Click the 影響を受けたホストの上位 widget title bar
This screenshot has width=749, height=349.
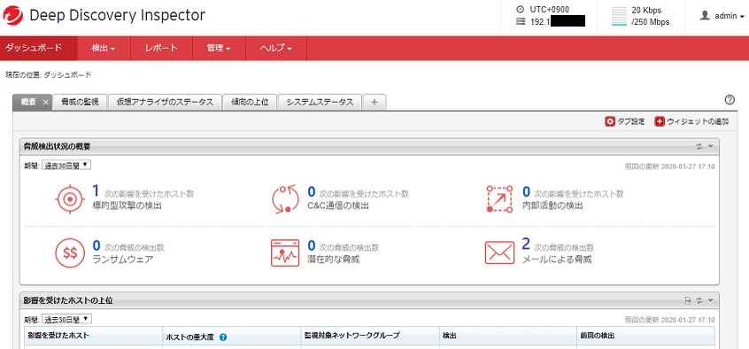[369, 300]
